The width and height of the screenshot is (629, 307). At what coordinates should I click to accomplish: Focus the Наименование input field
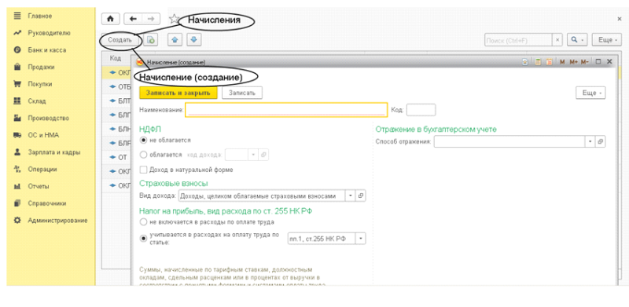pyautogui.click(x=286, y=110)
